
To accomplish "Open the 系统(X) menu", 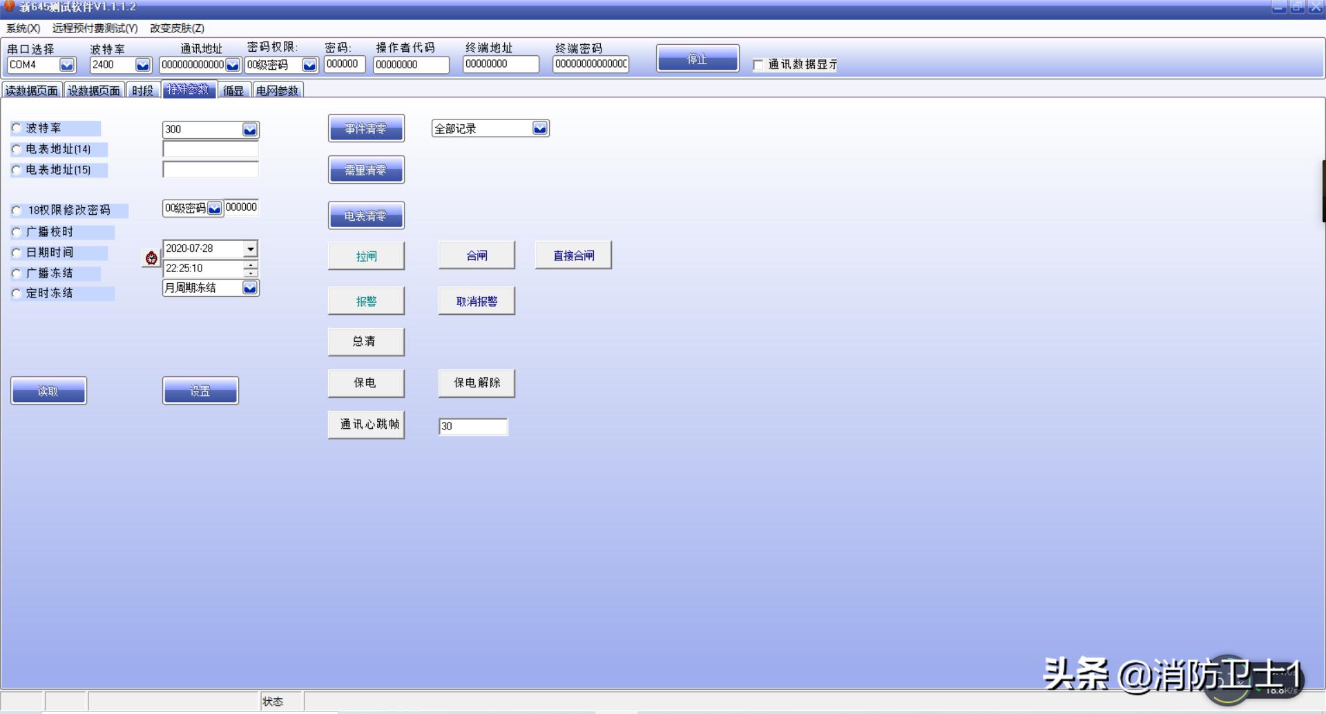I will coord(23,28).
